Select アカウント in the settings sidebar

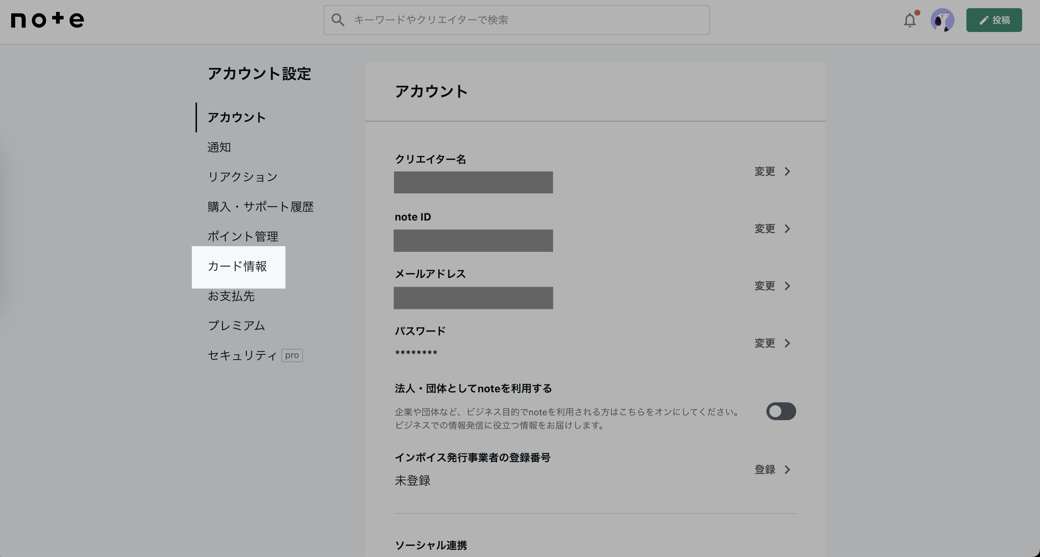click(x=237, y=117)
